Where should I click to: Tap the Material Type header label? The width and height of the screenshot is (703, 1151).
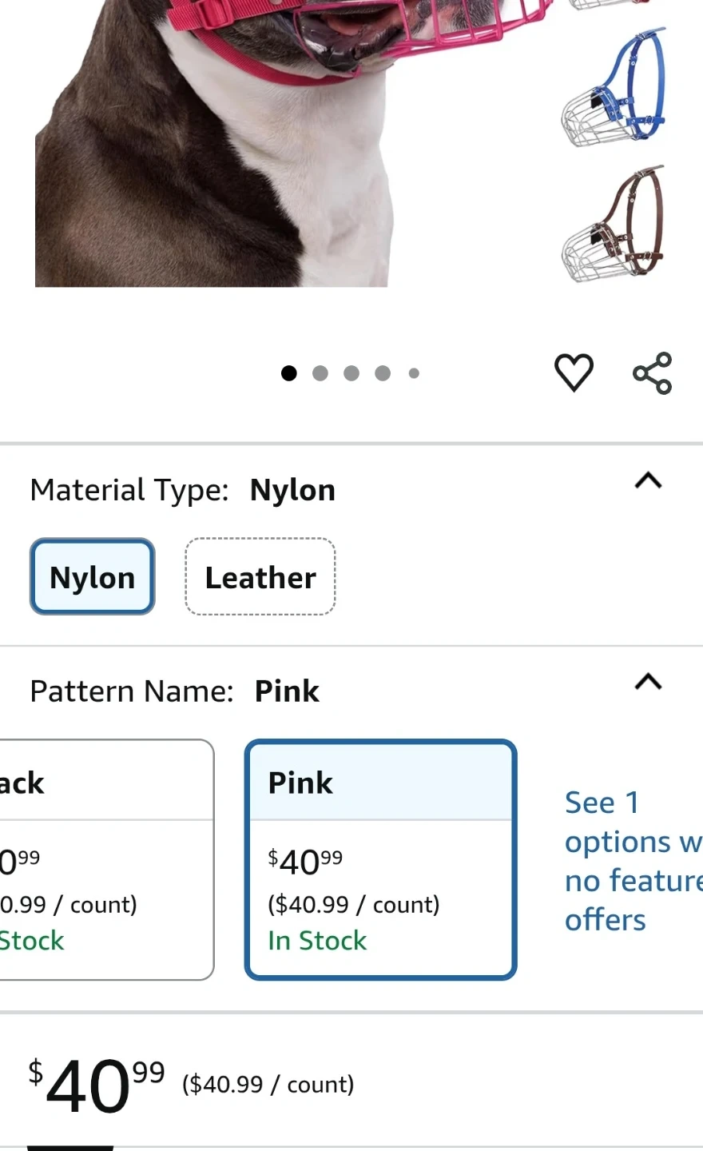coord(129,490)
